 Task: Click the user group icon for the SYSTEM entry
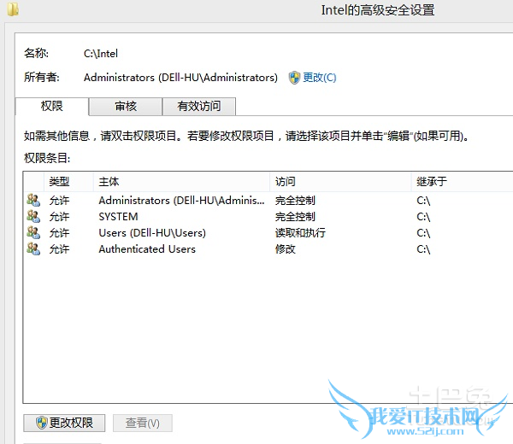tap(33, 216)
